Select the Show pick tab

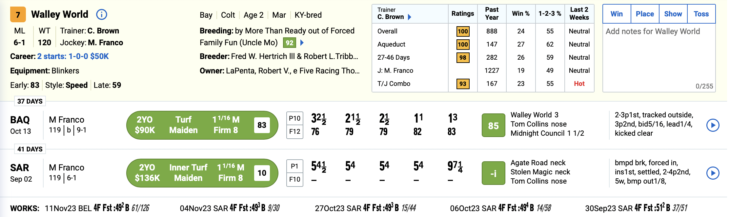coord(673,14)
